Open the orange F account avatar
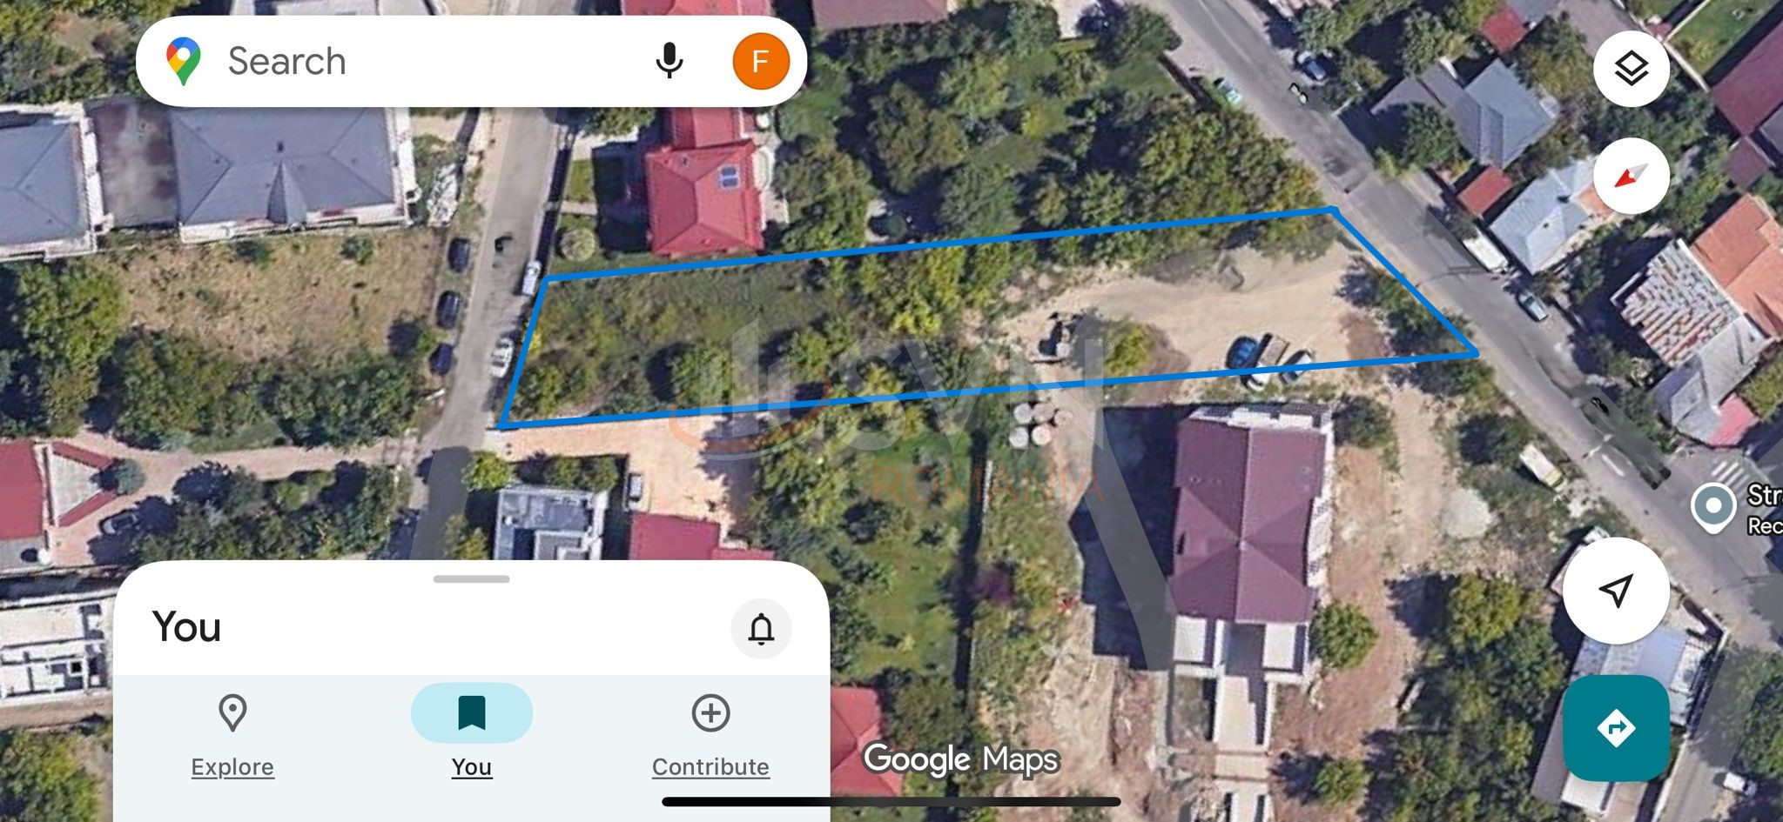The image size is (1783, 822). (760, 61)
